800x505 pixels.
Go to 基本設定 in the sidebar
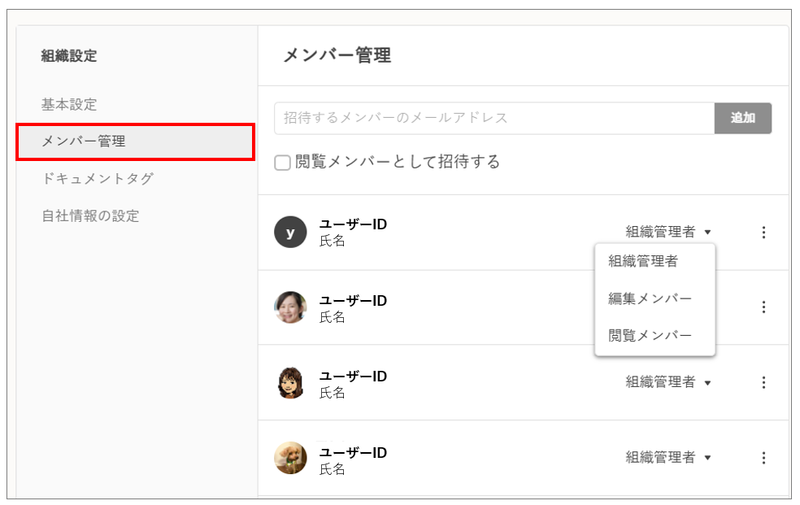point(69,105)
